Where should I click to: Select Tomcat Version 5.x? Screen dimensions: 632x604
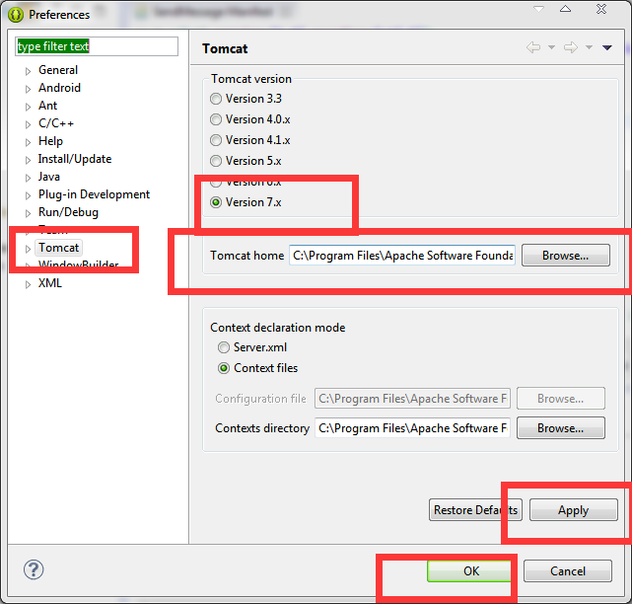(216, 161)
